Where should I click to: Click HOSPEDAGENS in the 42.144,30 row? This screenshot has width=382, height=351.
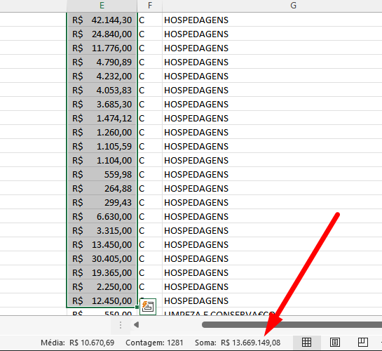(x=196, y=20)
